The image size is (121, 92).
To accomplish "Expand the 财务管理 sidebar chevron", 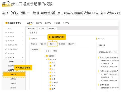I will coord(23,53).
